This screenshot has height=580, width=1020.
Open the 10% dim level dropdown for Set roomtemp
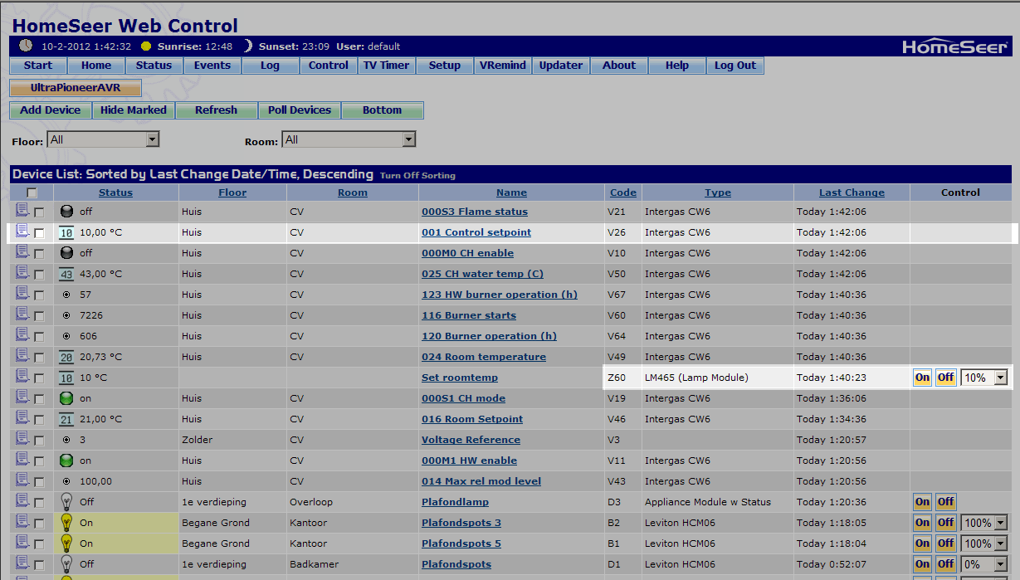983,378
